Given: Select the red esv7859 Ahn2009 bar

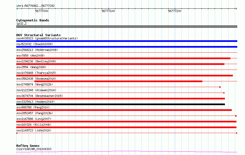Looking at the screenshot, I should 123,58.
